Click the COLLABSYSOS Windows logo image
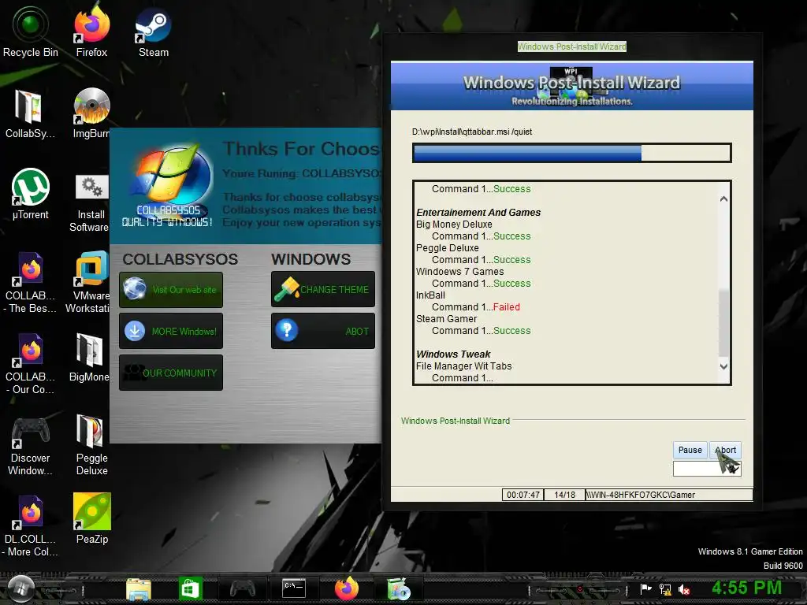The height and width of the screenshot is (605, 807). pos(168,185)
